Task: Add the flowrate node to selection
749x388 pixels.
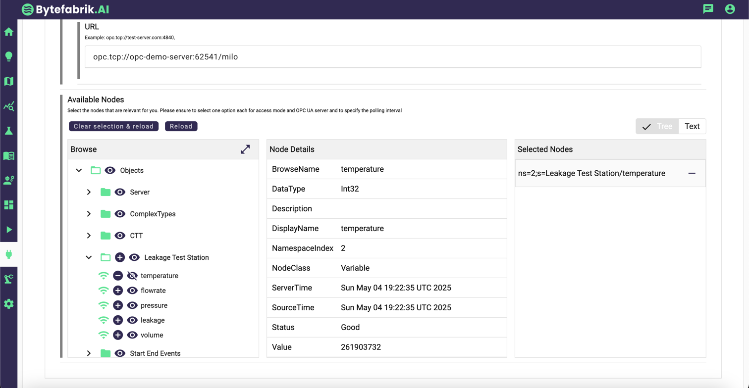Action: (x=118, y=291)
